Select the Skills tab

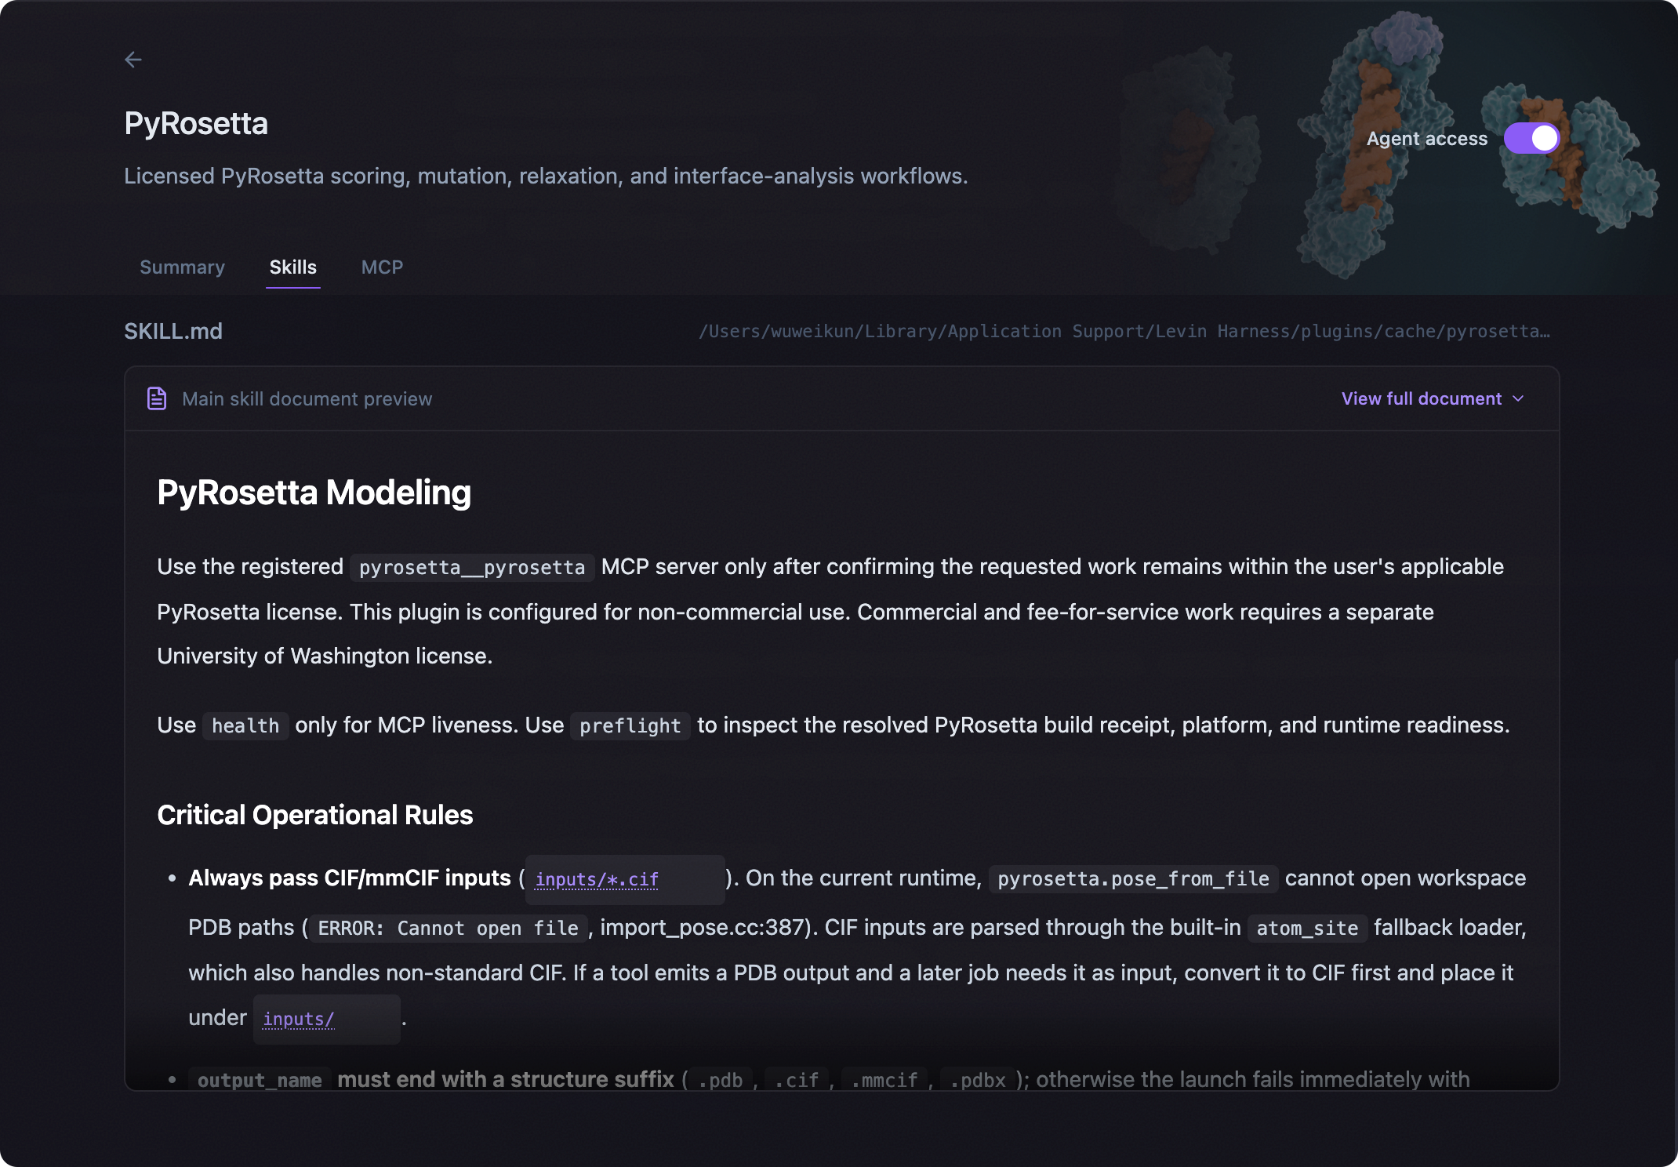click(292, 267)
